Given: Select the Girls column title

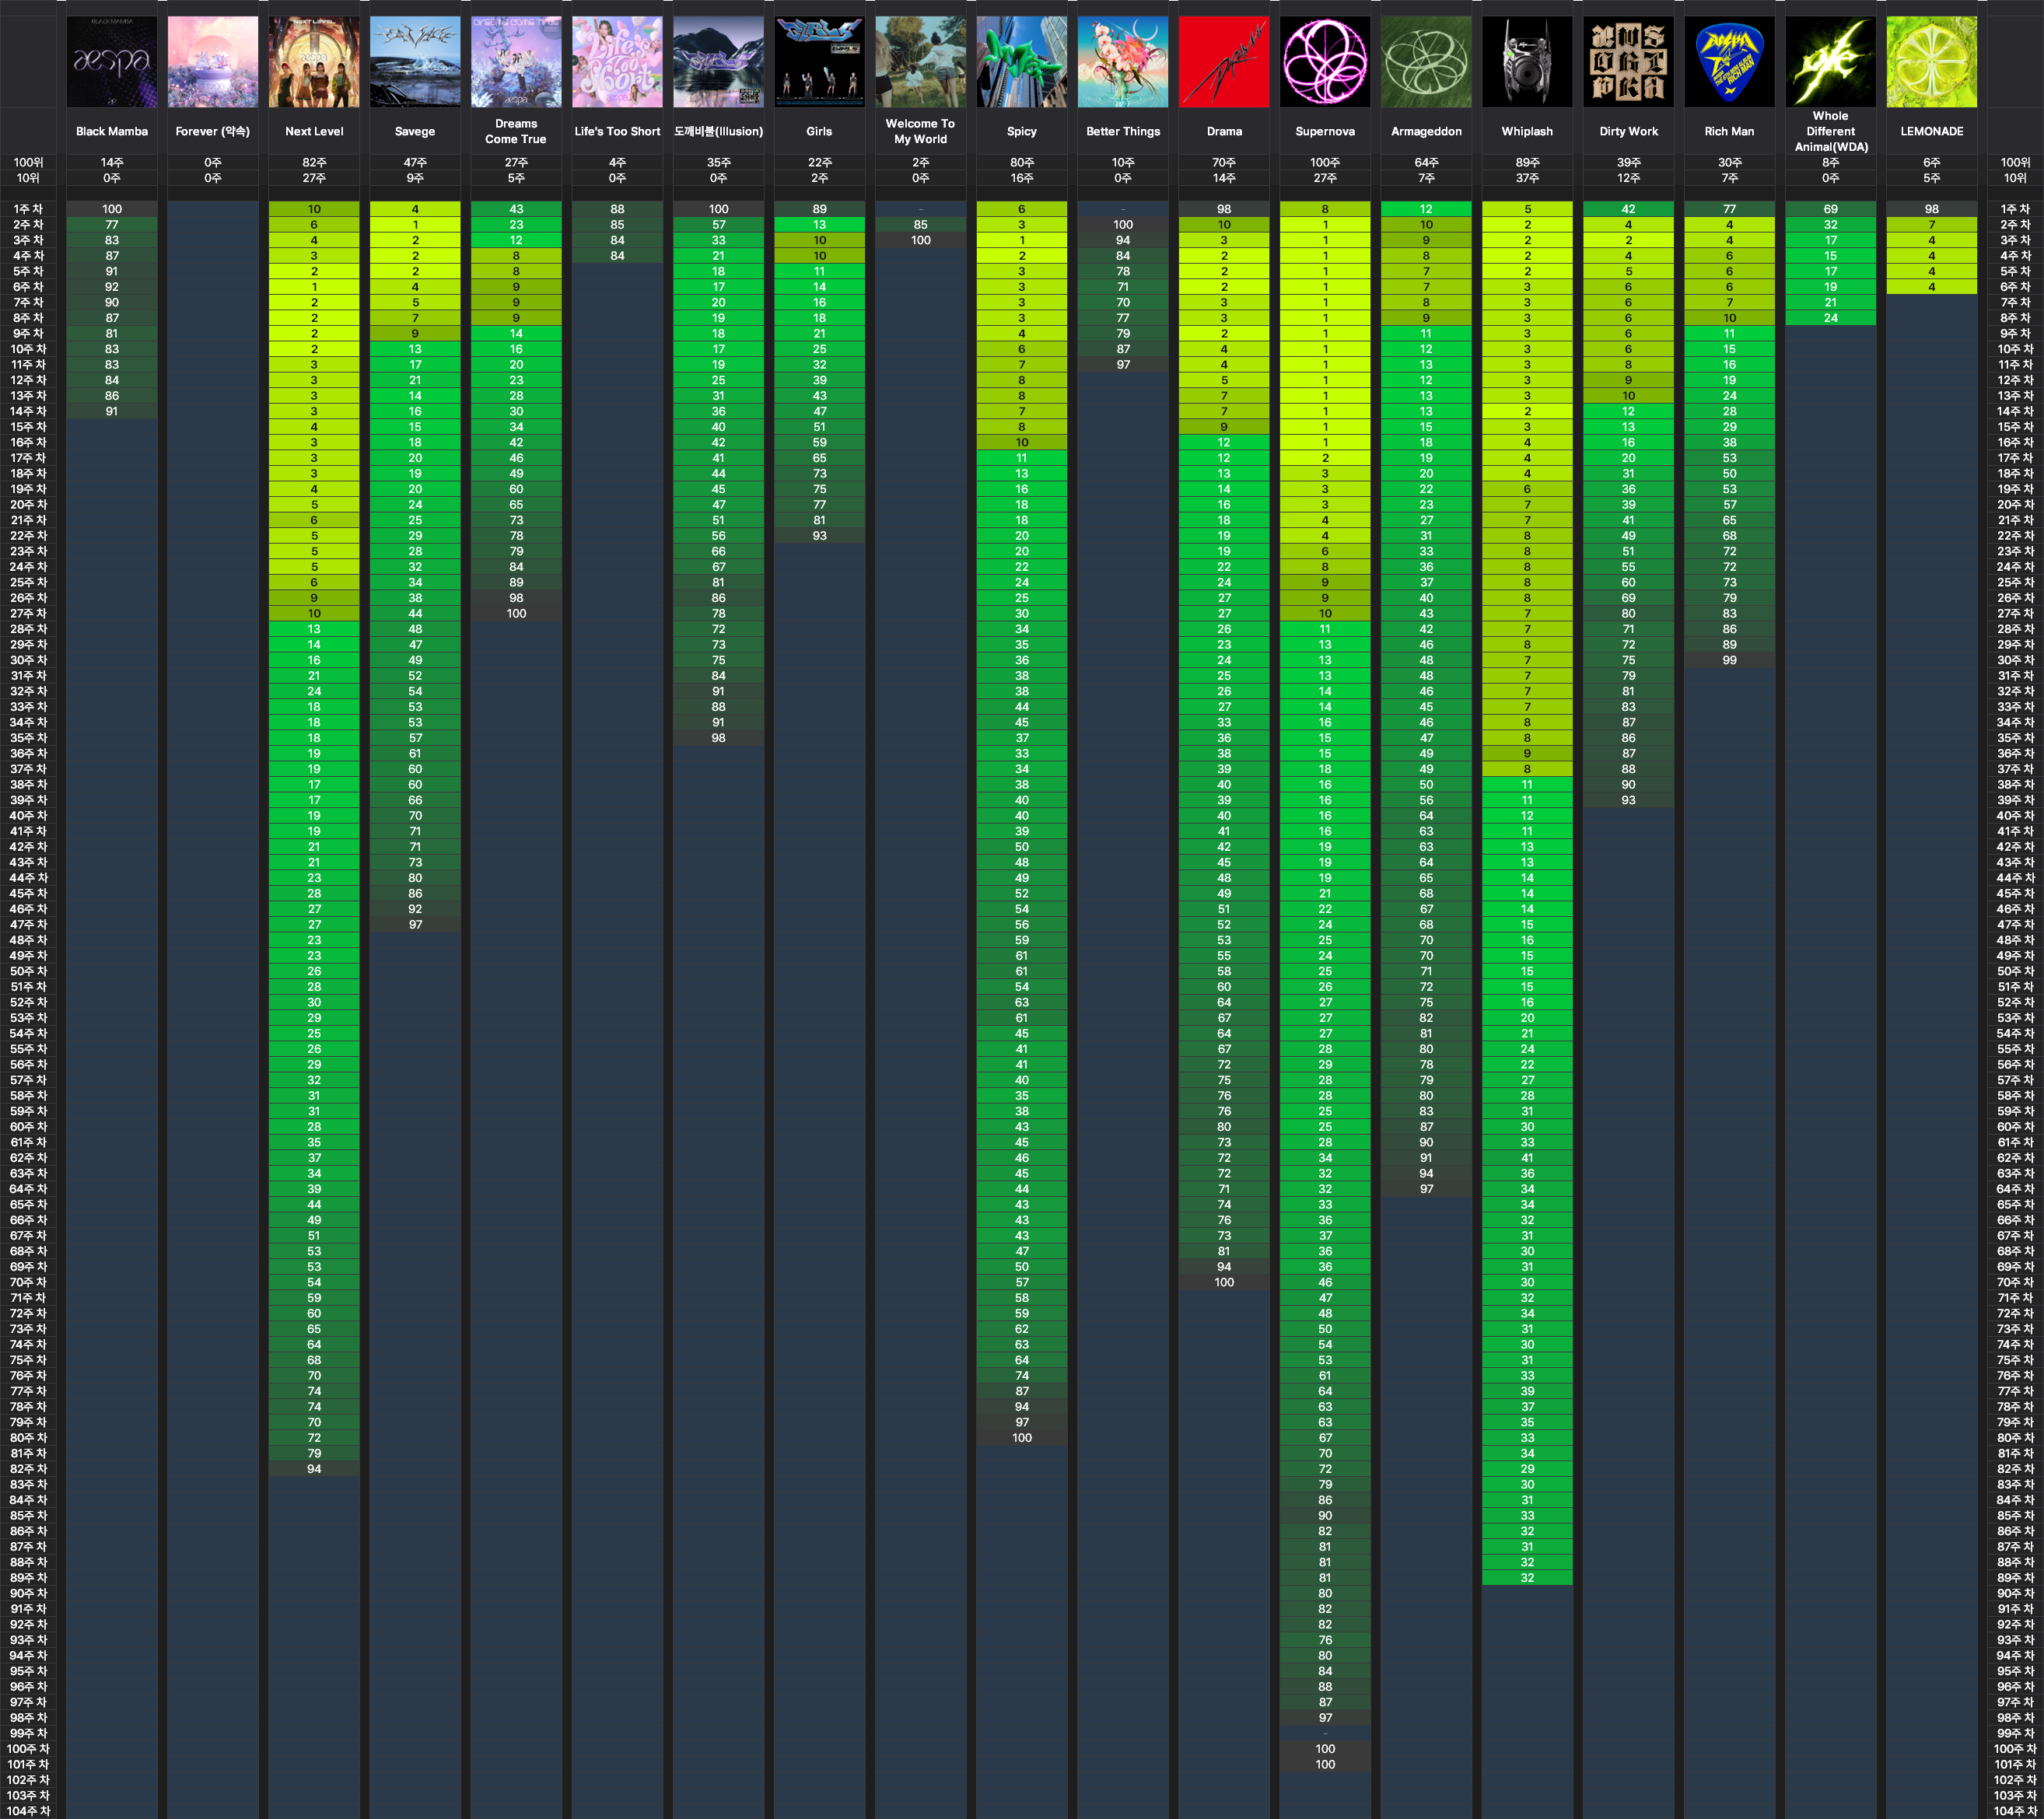Looking at the screenshot, I should pos(819,131).
